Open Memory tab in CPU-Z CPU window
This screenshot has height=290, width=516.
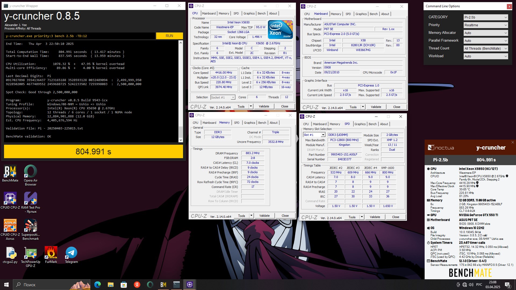coord(224,13)
